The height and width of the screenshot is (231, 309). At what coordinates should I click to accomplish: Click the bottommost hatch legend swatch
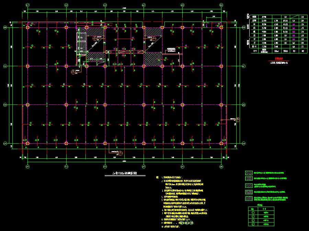point(249,198)
